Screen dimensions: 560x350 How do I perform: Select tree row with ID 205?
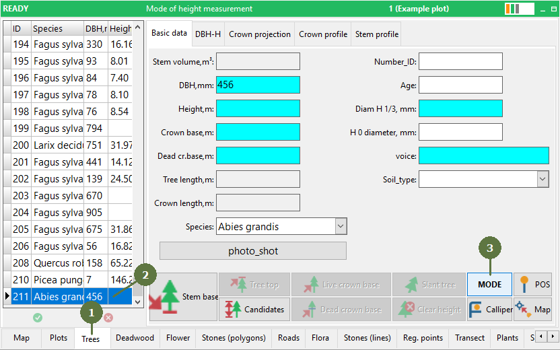click(x=68, y=230)
